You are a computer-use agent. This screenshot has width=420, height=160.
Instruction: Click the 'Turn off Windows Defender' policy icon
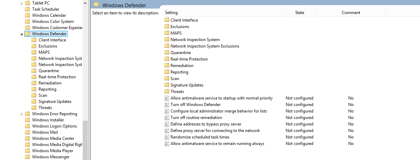[167, 105]
